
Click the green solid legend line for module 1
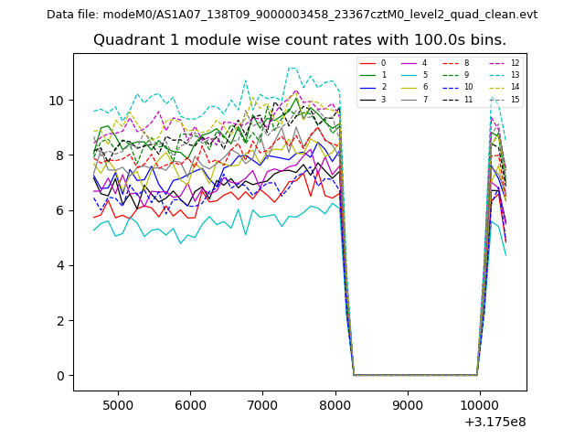[x=367, y=75]
